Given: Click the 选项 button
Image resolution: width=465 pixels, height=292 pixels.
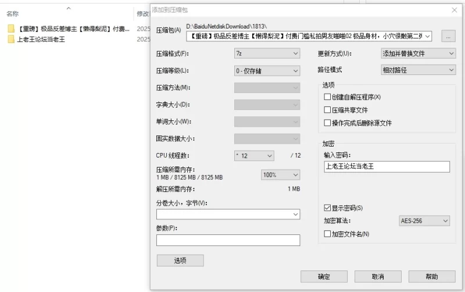Looking at the screenshot, I should click(x=180, y=260).
